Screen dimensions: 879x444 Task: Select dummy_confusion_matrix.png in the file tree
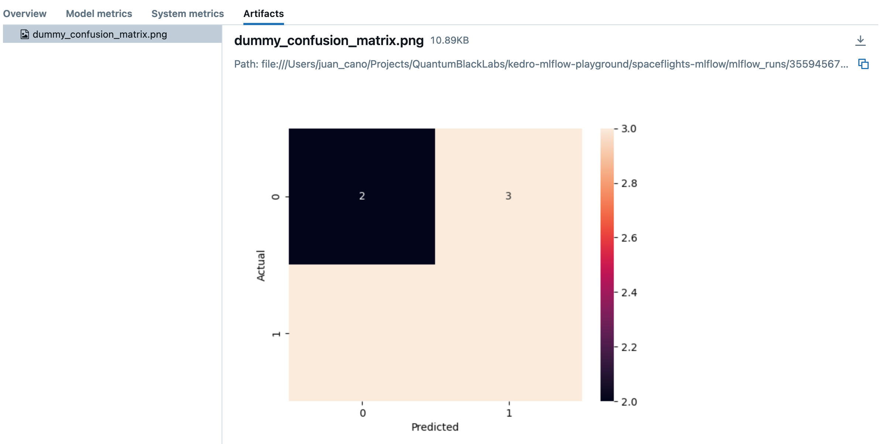[x=100, y=34]
